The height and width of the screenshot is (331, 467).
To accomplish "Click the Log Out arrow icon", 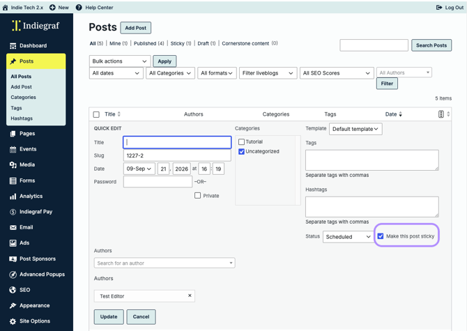I will coord(439,8).
